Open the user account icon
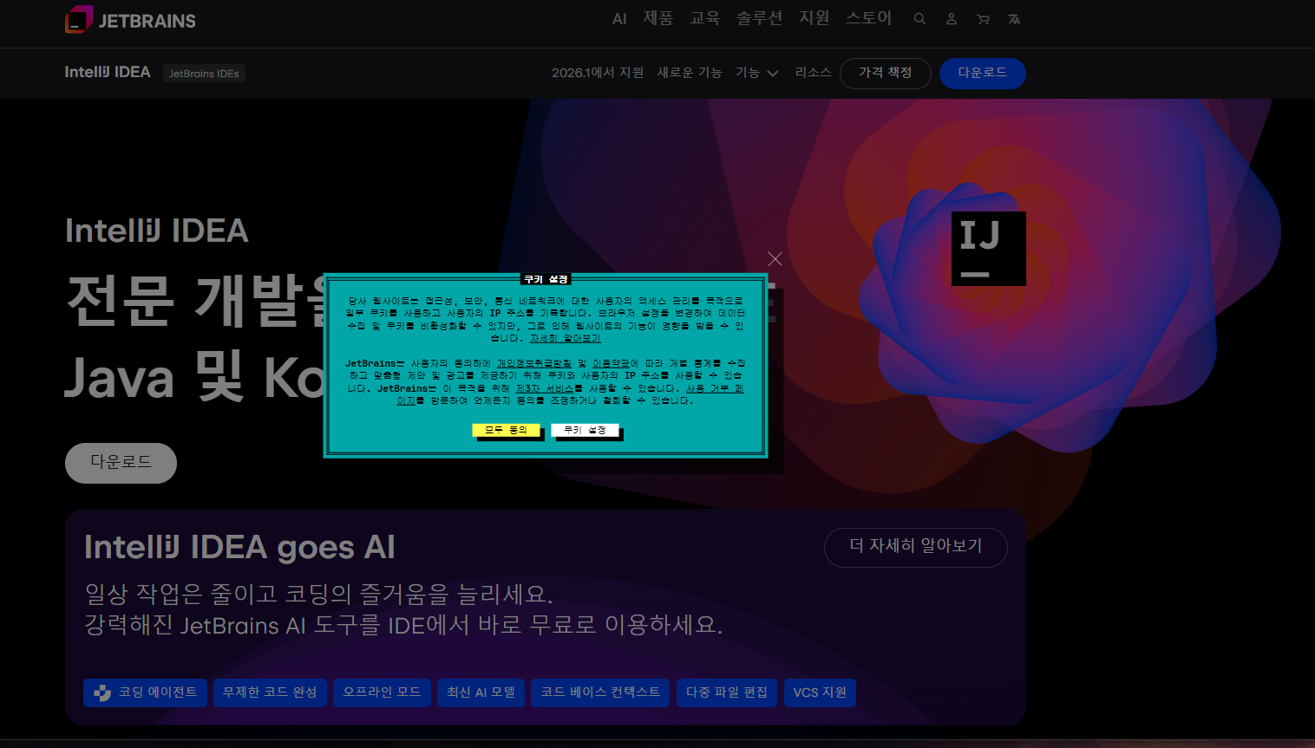 952,18
